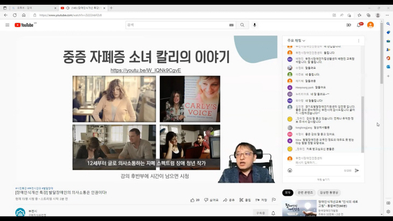
Task: Open Edge sidebar tools briefcase icon
Action: point(388,41)
